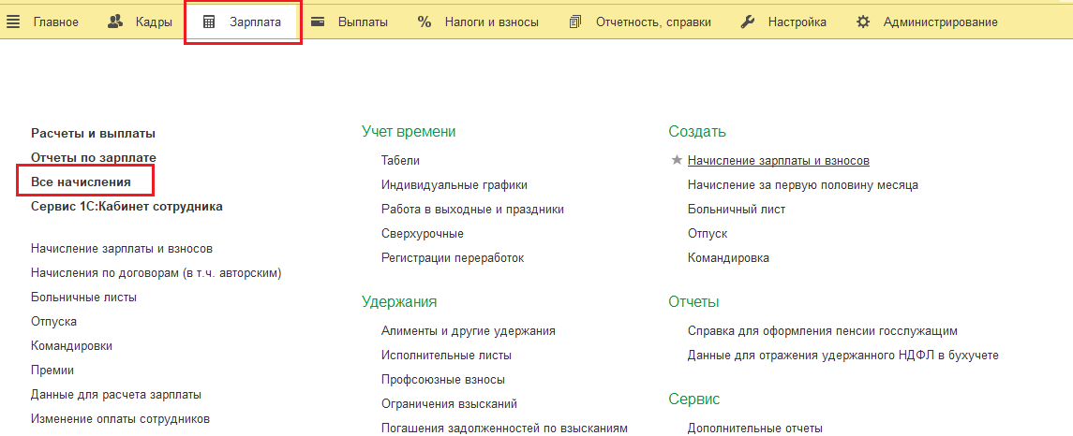This screenshot has width=1073, height=436.
Task: Open the Больничные листы list
Action: (83, 298)
